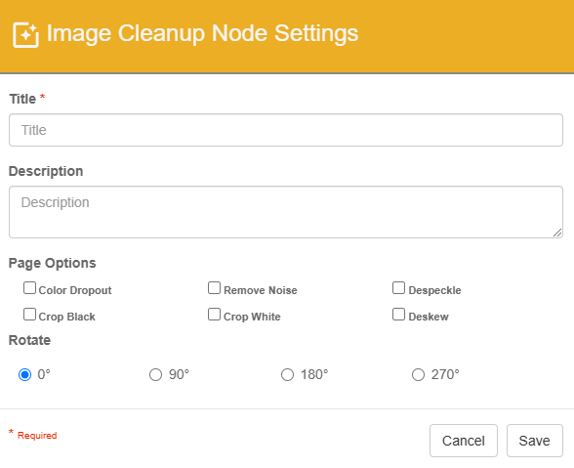Viewport: 574px width, 468px height.
Task: Click the Rotate section label
Action: point(29,340)
